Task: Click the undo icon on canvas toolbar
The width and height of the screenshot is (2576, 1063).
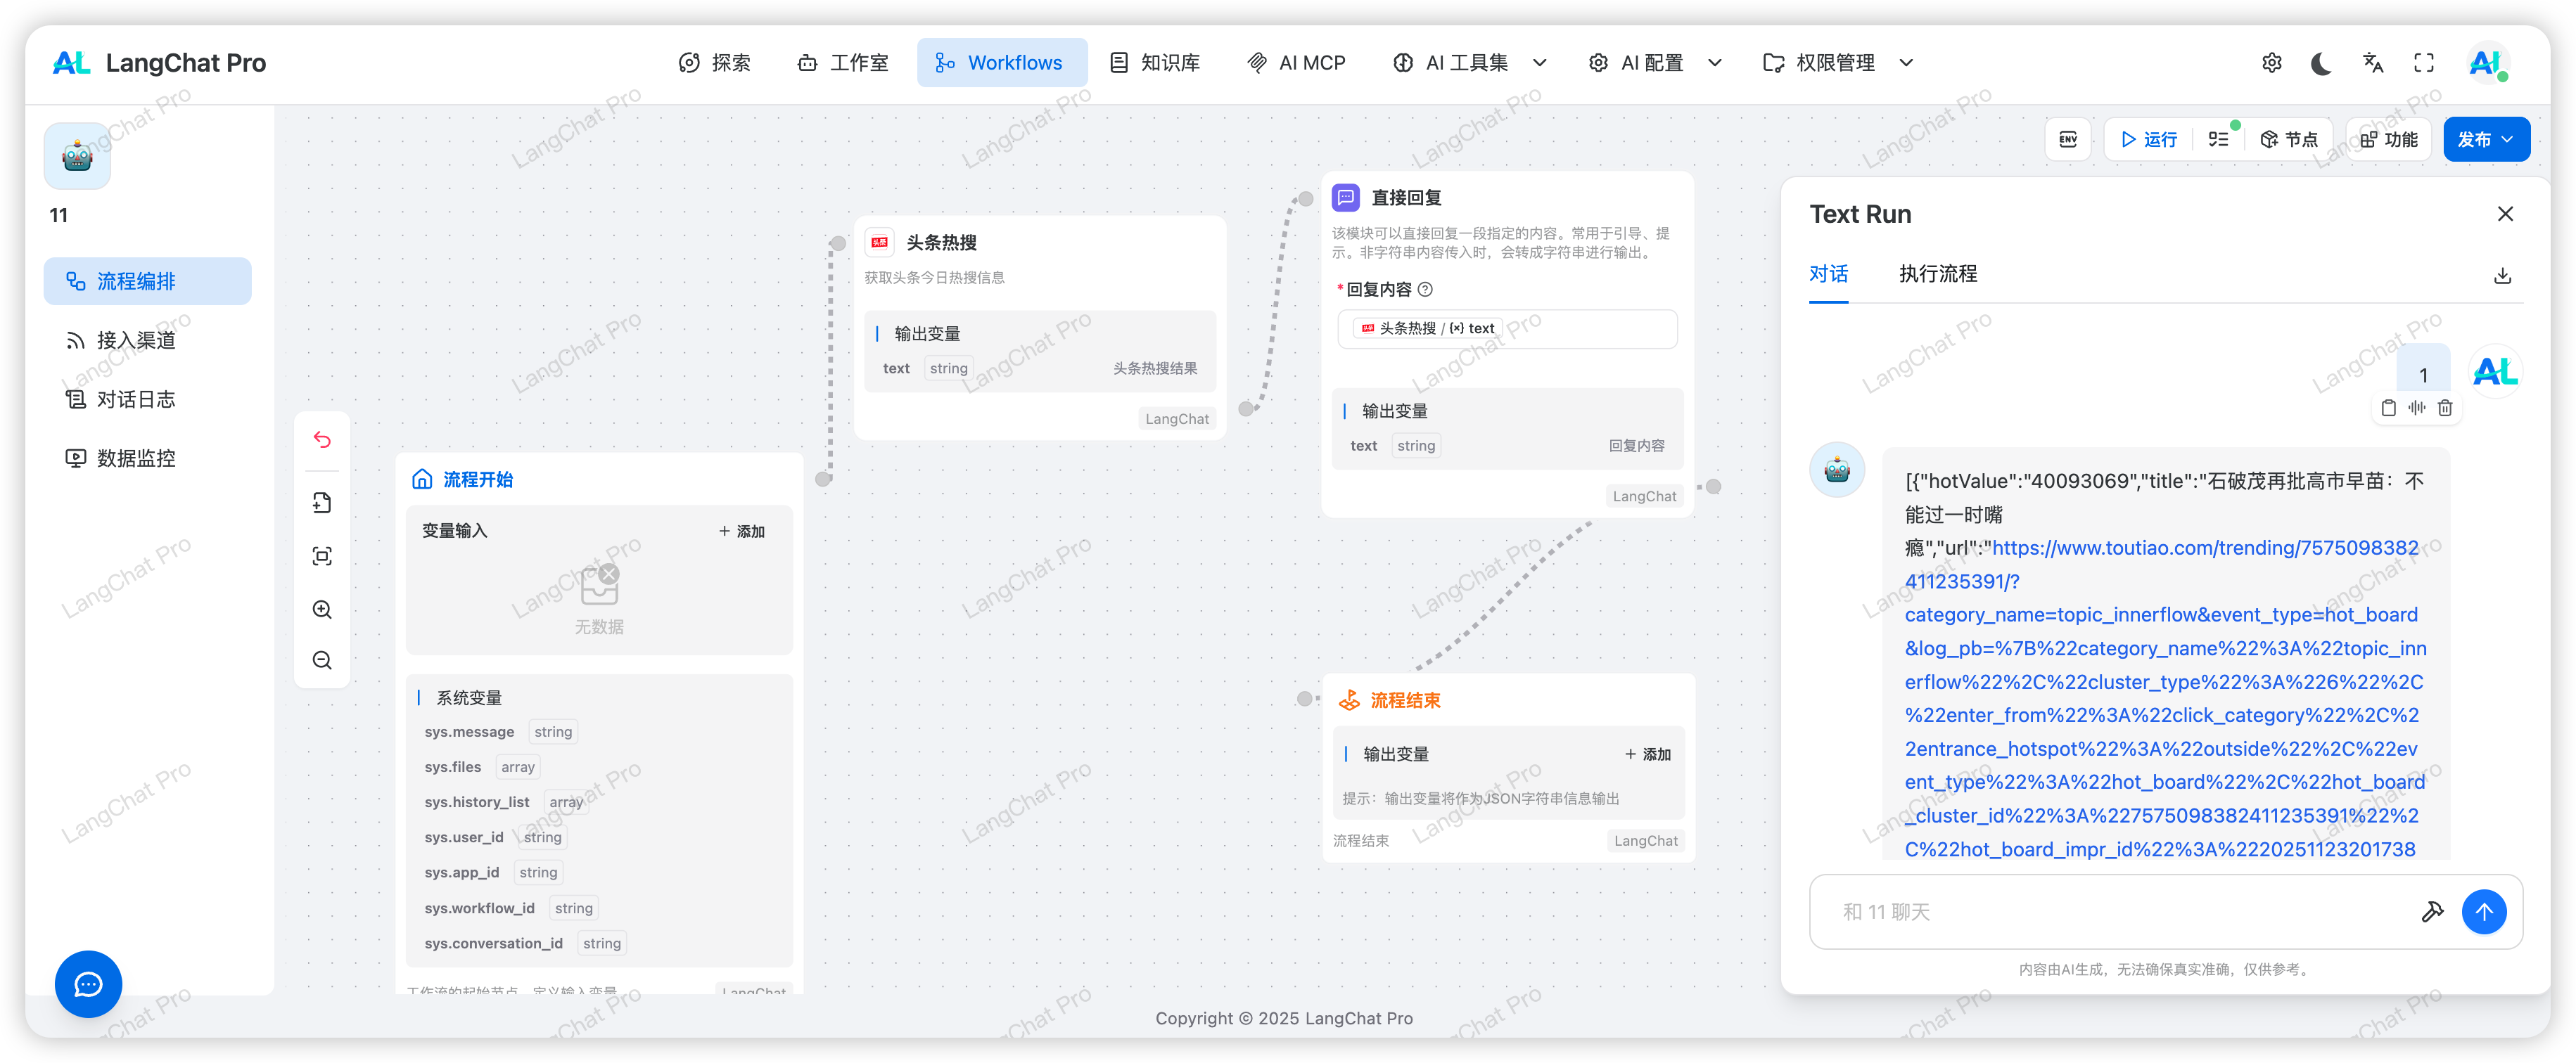Action: click(322, 439)
